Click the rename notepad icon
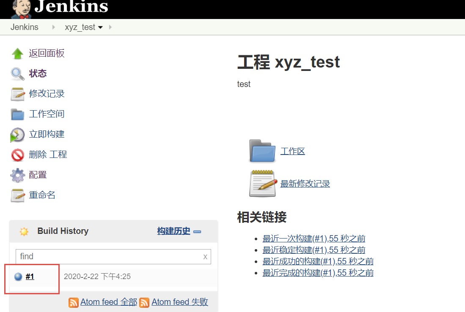This screenshot has width=465, height=312. click(x=17, y=195)
